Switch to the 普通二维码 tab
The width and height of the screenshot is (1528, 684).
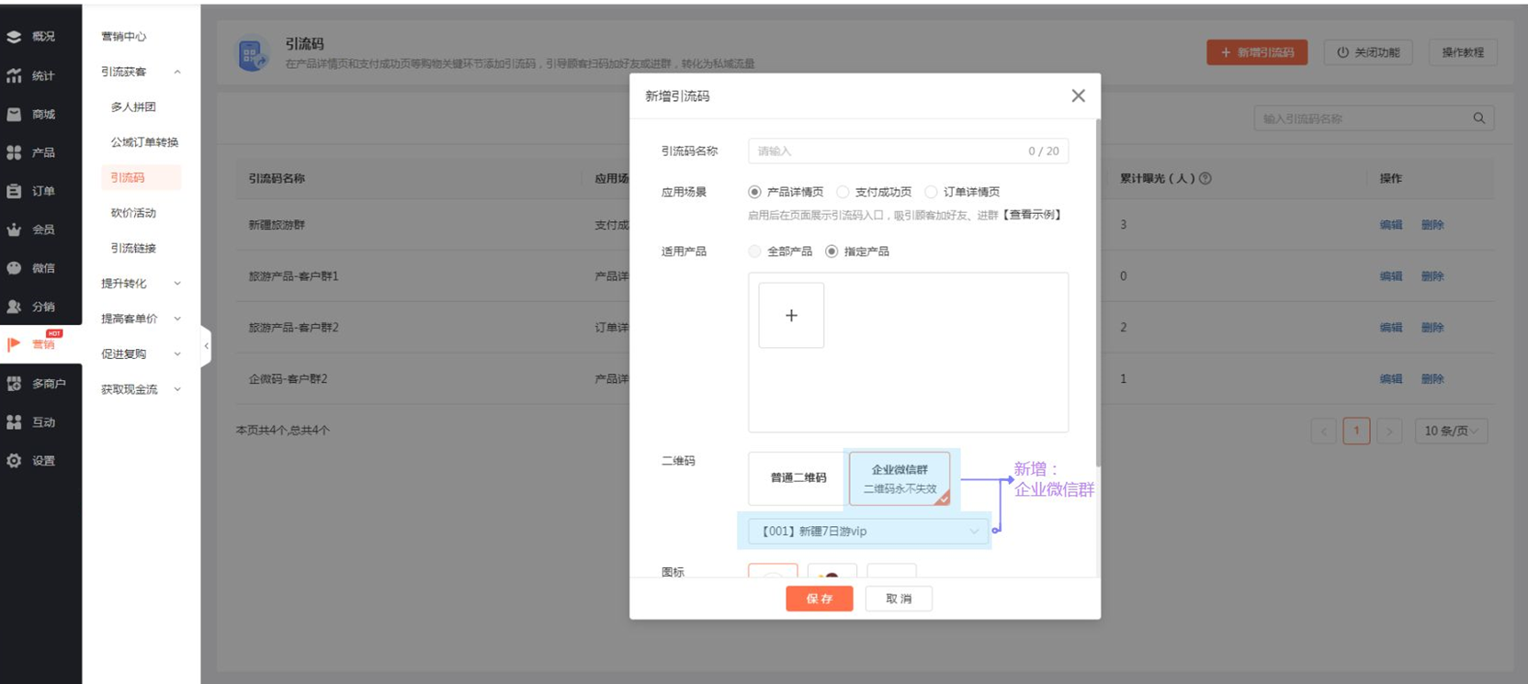[x=798, y=478]
